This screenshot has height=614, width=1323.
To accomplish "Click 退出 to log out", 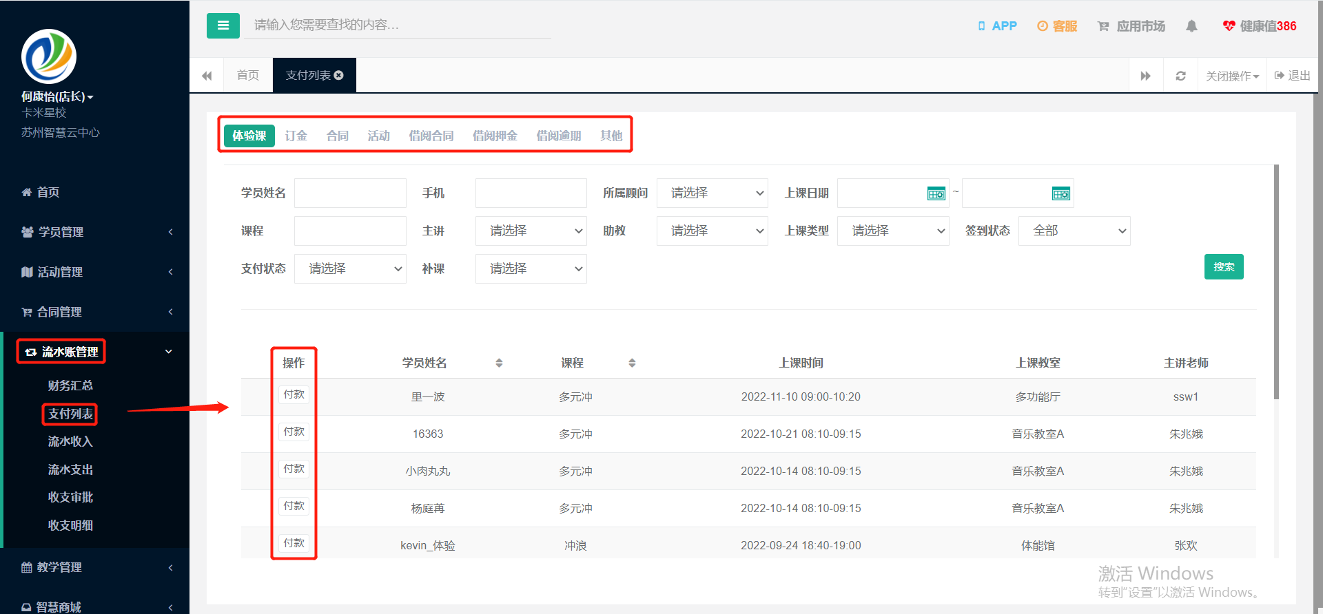I will (1292, 76).
